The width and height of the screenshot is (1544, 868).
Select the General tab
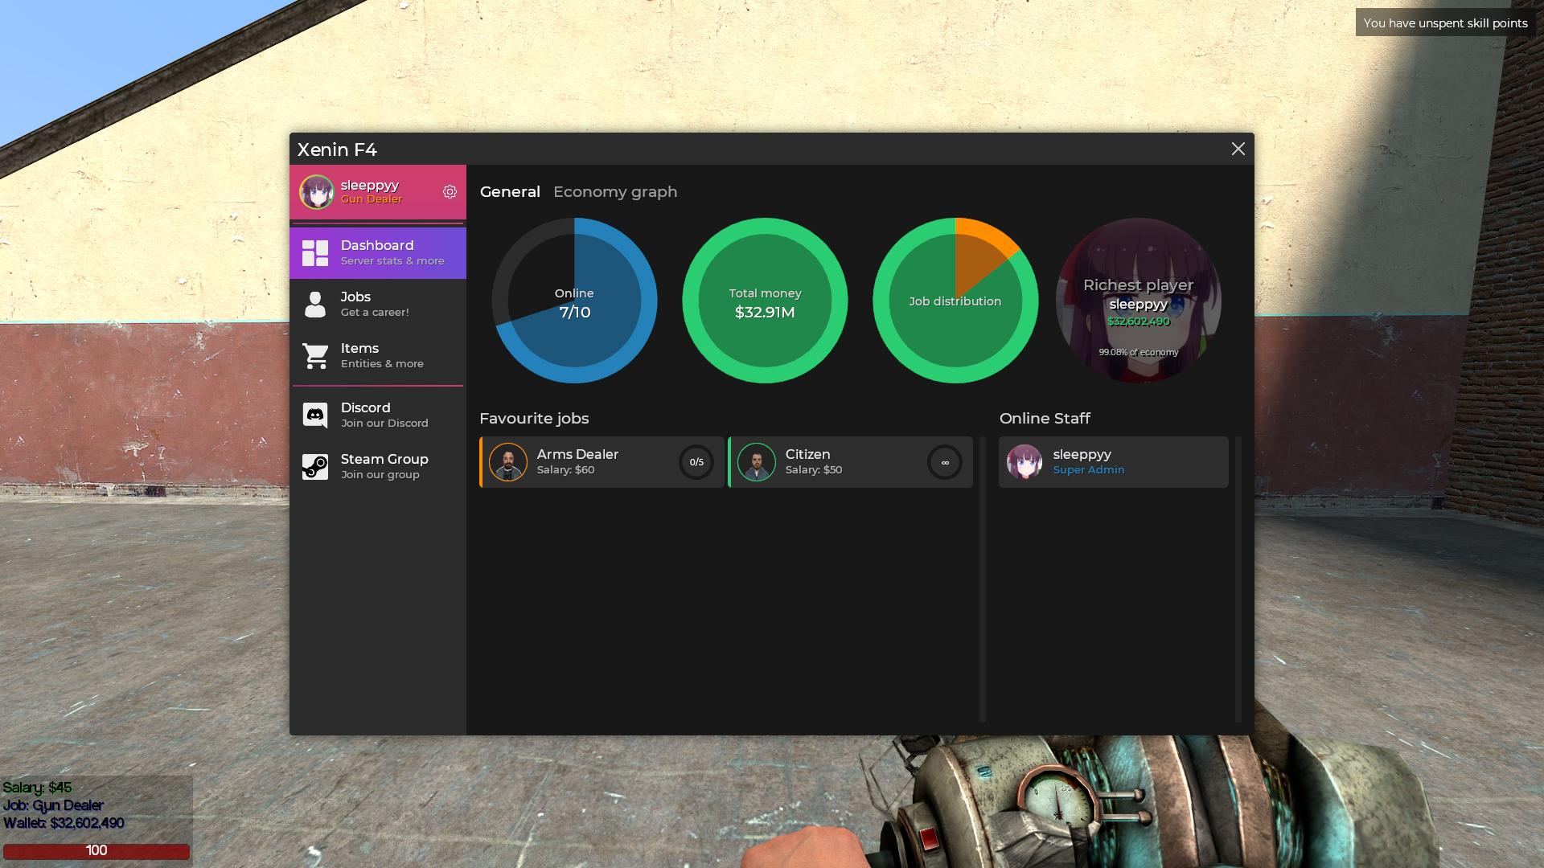pyautogui.click(x=509, y=192)
